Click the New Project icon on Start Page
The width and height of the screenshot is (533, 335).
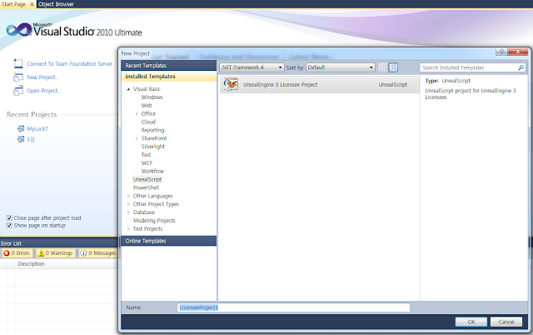pyautogui.click(x=18, y=77)
